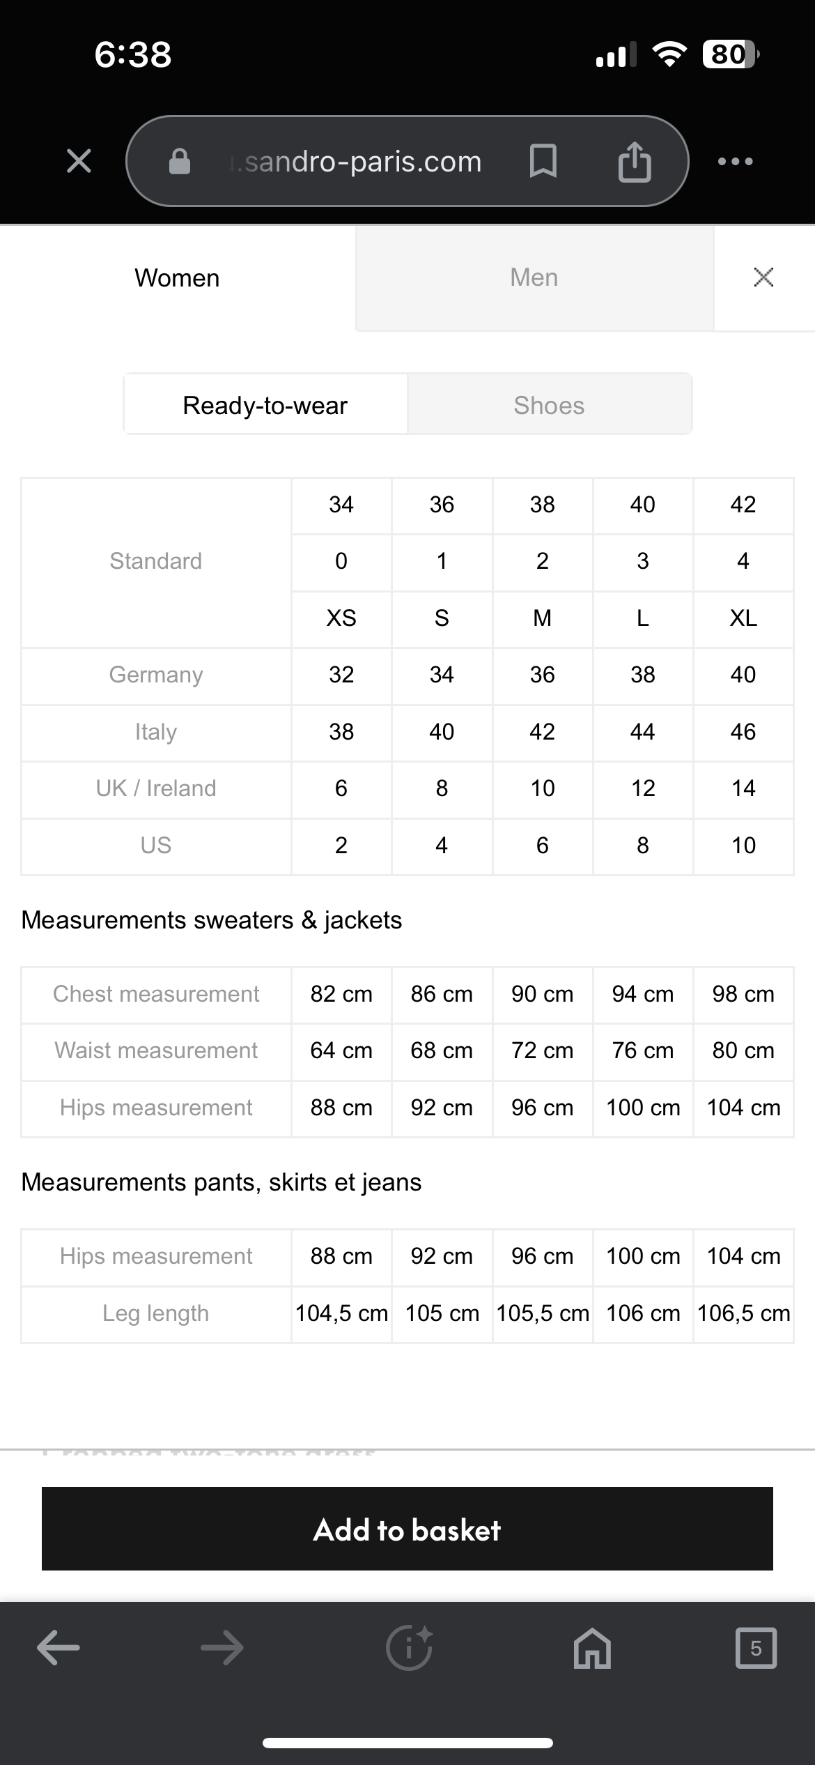The width and height of the screenshot is (815, 1765).
Task: Open the tab switcher showing 5 tabs
Action: [756, 1648]
